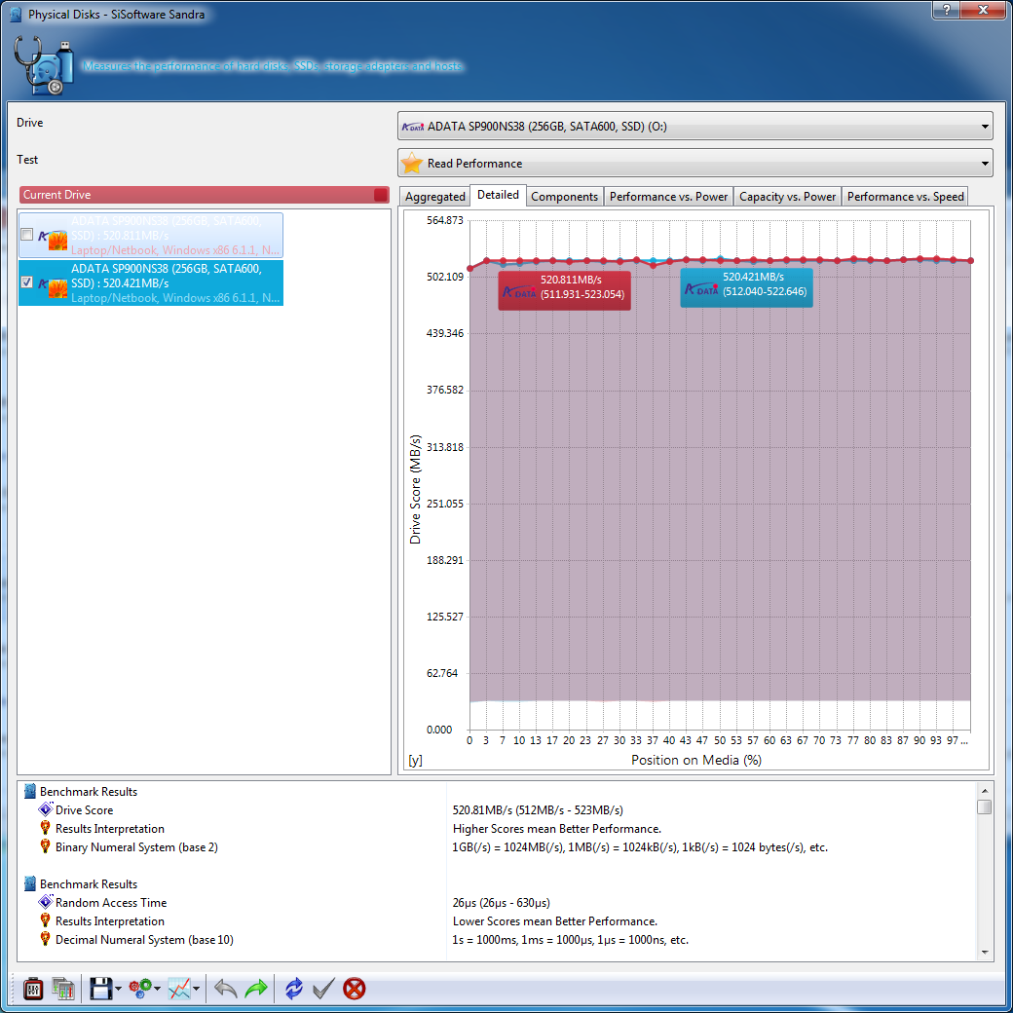Image resolution: width=1013 pixels, height=1013 pixels.
Task: Click the first Results Interpretation row
Action: pos(496,828)
